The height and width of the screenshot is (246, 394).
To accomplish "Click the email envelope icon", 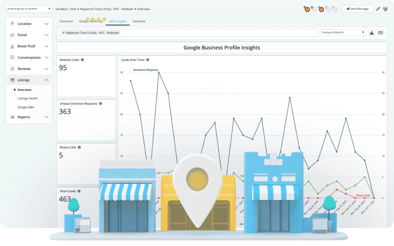I will [381, 33].
